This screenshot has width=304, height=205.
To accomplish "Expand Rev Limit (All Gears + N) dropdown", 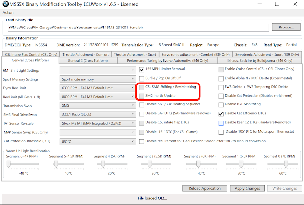I will (98, 97).
